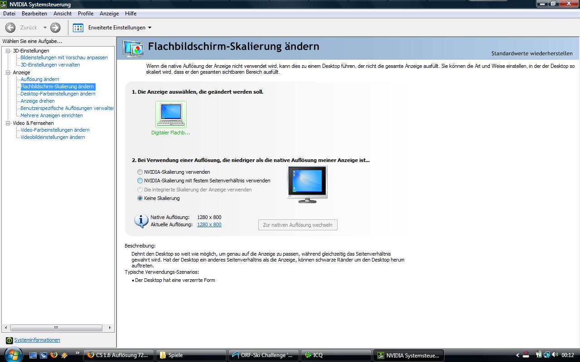580x362 pixels.
Task: Click the red tray icon after the arrow
Action: click(527, 355)
